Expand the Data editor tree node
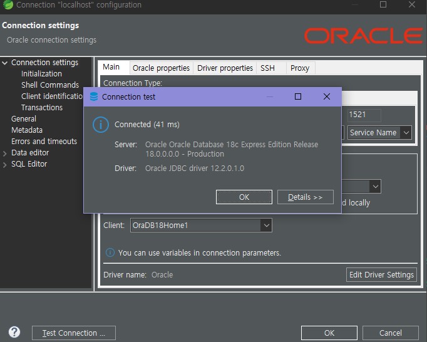 [x=4, y=153]
